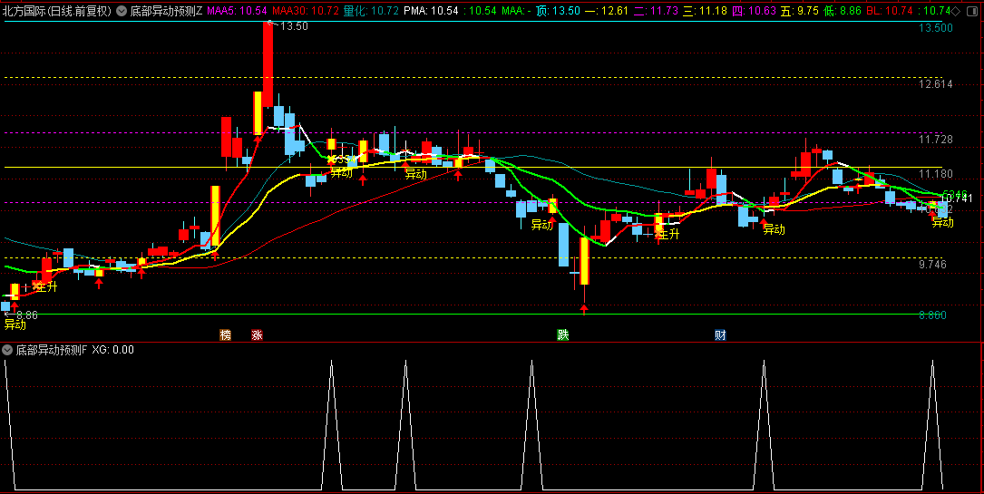Viewport: 984px width, 494px height.
Task: Click the XG: 0.00 value in sub-chart
Action: pyautogui.click(x=113, y=350)
